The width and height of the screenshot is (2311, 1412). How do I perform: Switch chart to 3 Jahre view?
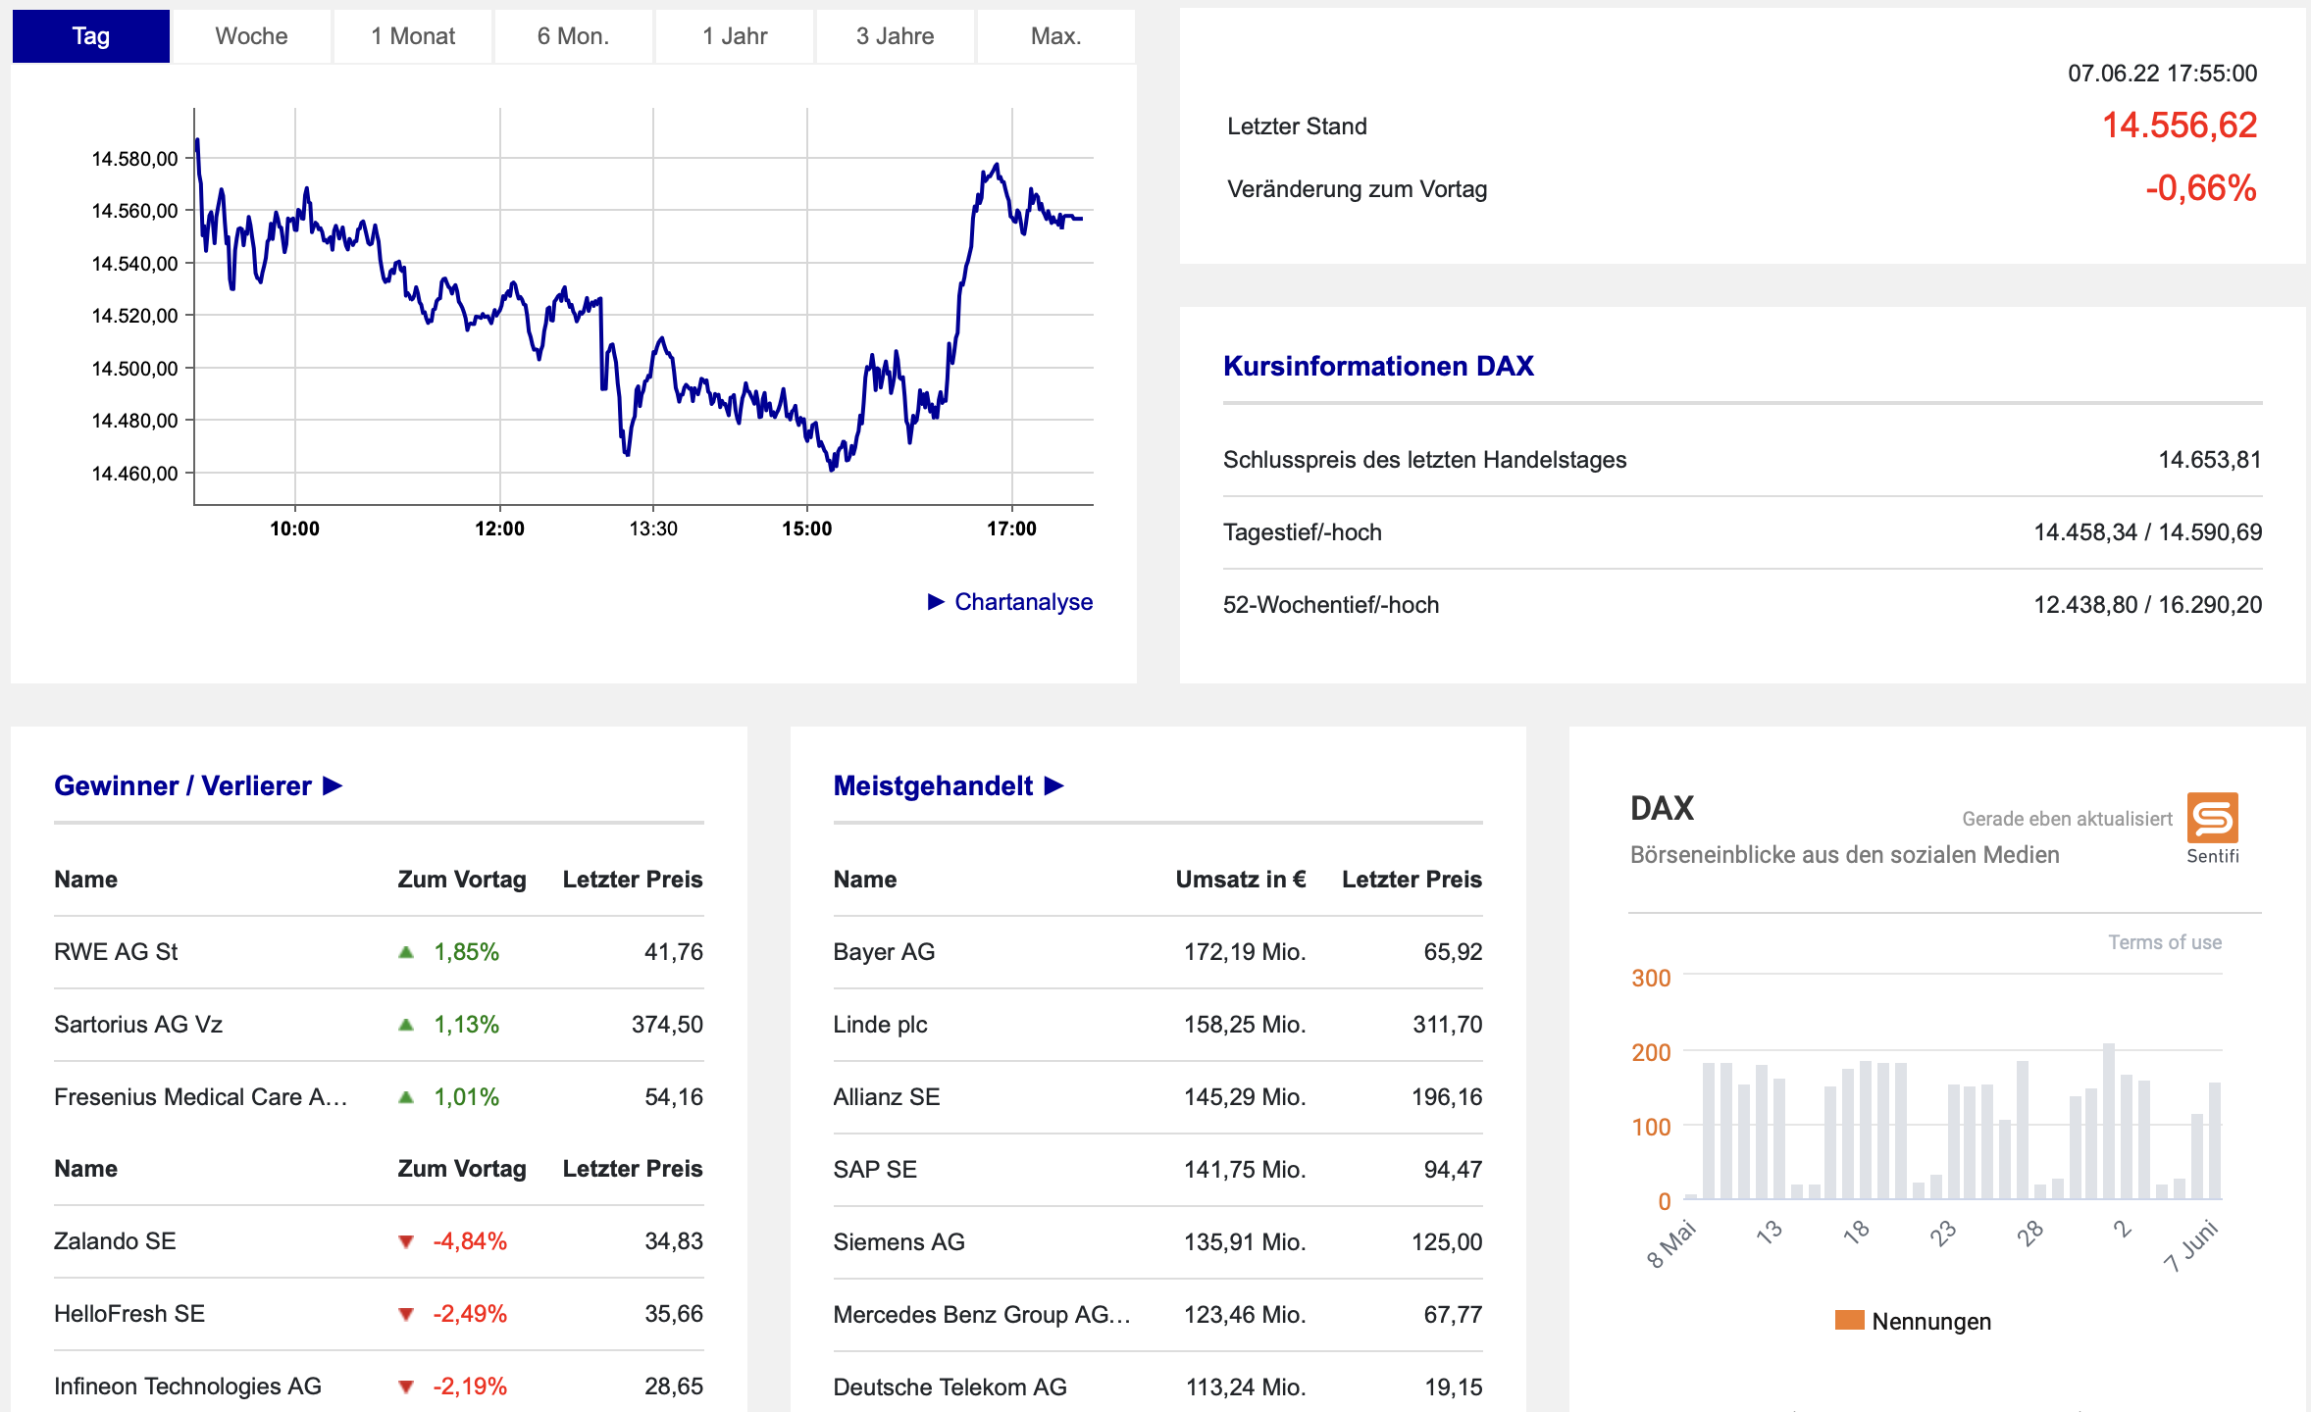pos(895,36)
